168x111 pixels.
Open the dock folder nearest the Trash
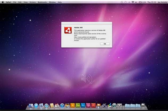138,106
